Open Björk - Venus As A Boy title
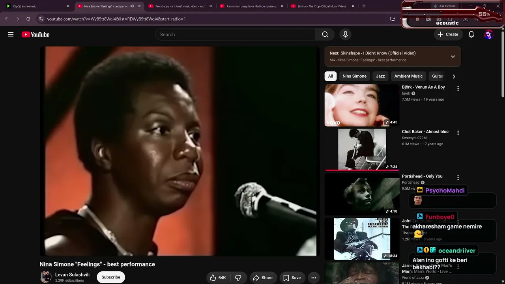This screenshot has width=505, height=284. point(423,87)
